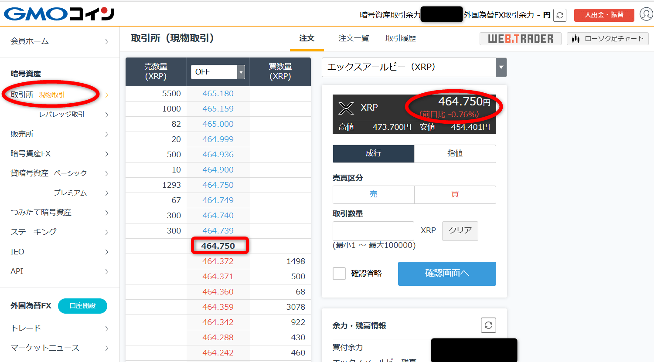The width and height of the screenshot is (654, 362).
Task: Launch WEB.TRADER
Action: [x=521, y=39]
